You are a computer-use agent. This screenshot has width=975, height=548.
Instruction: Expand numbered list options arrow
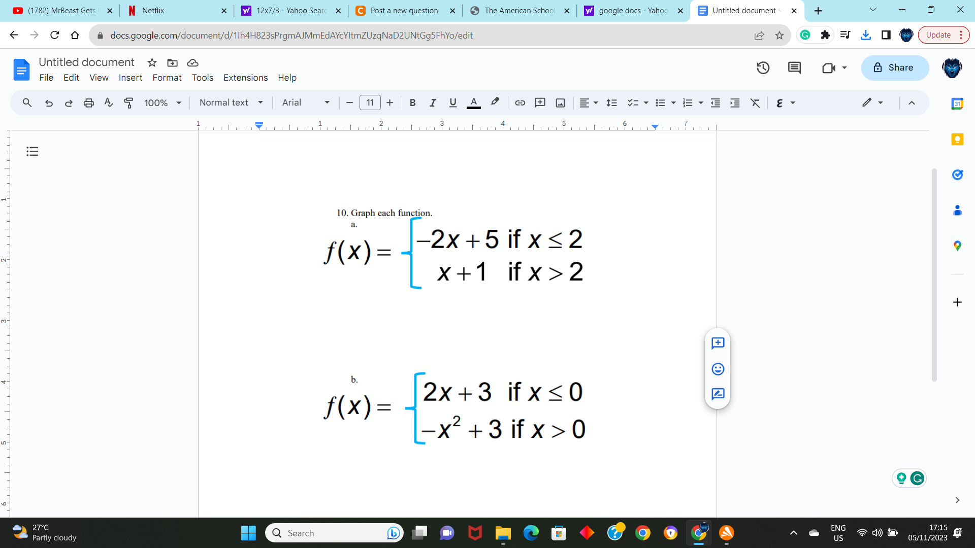tap(701, 103)
